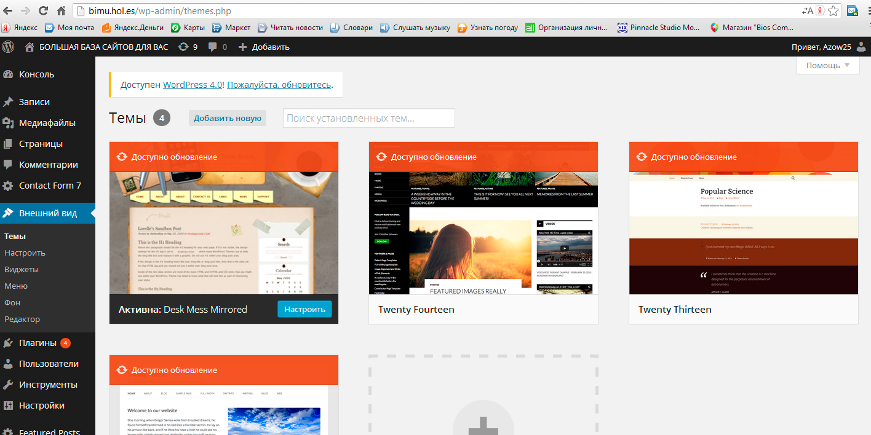Open the updates counter showing 9

coord(187,47)
